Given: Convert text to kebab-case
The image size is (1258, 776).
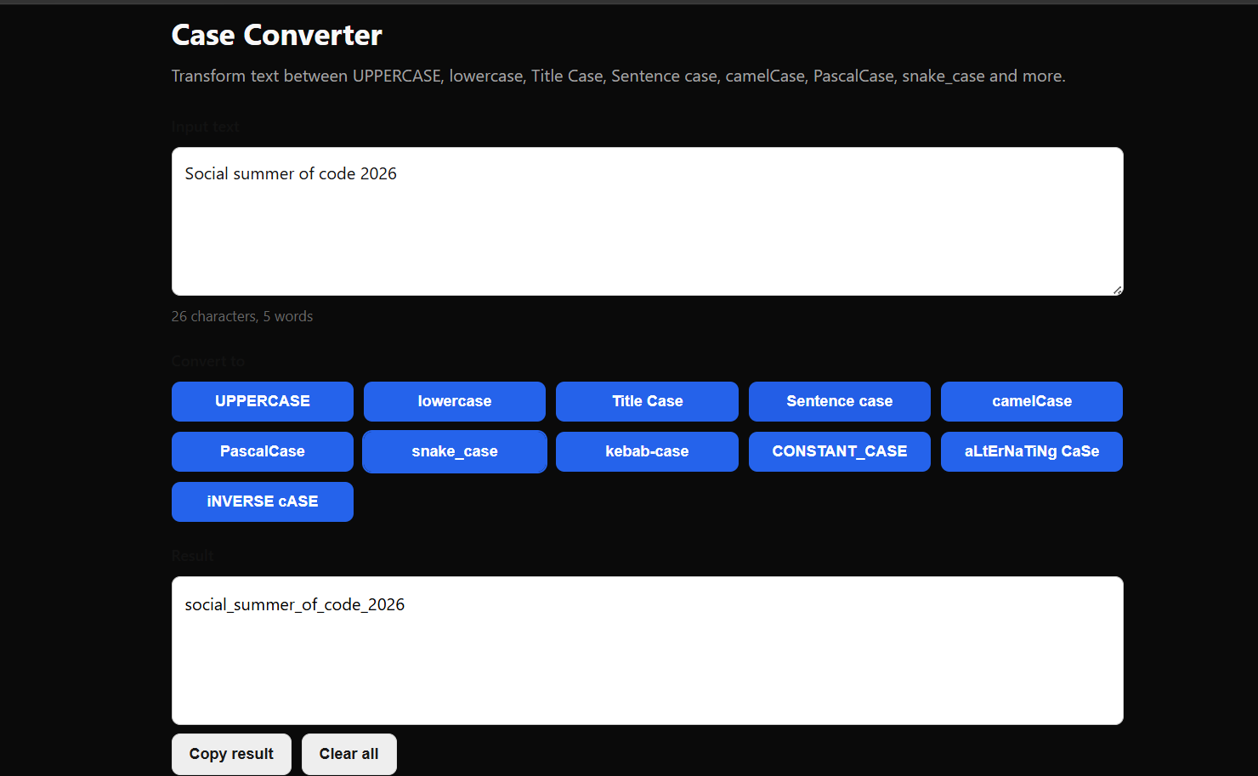Looking at the screenshot, I should (x=647, y=451).
